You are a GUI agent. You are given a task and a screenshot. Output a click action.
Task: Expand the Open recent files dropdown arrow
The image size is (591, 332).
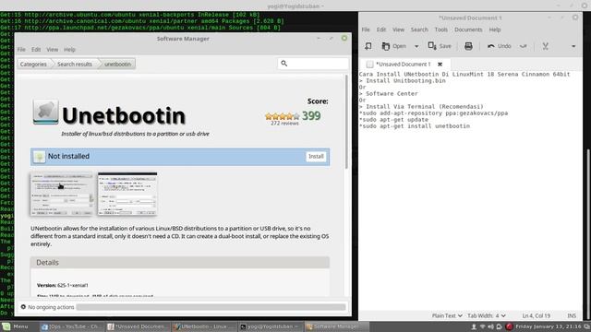pyautogui.click(x=416, y=46)
